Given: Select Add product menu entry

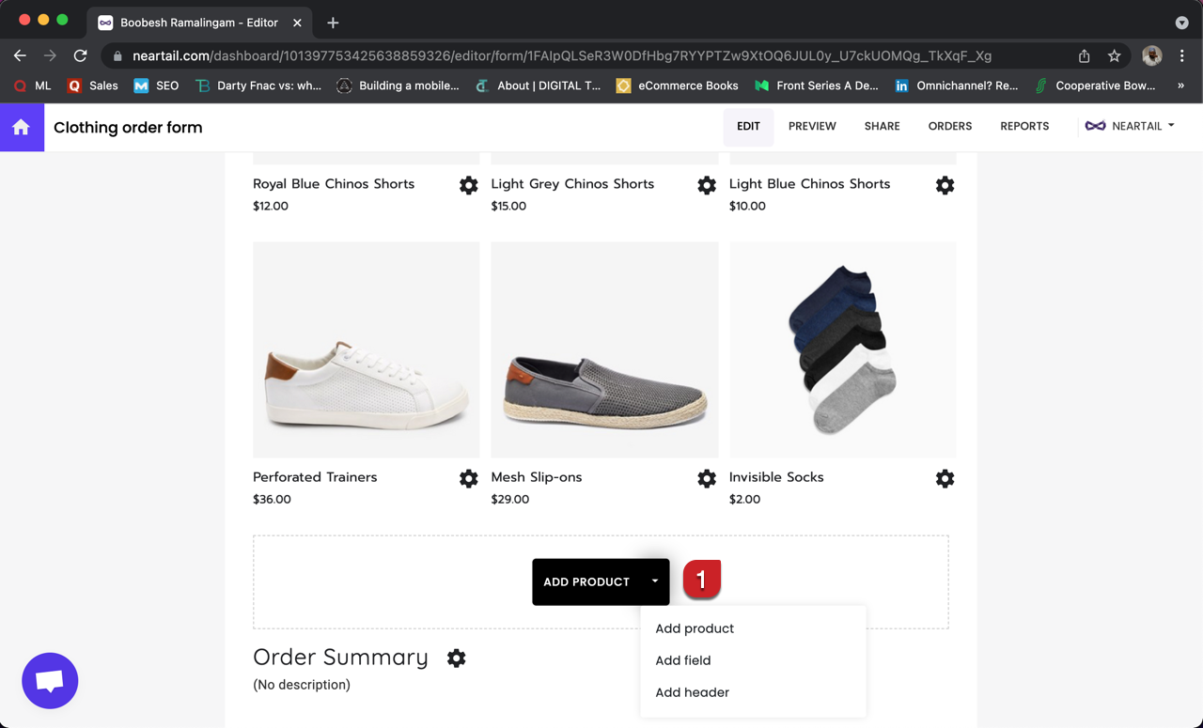Looking at the screenshot, I should (695, 628).
